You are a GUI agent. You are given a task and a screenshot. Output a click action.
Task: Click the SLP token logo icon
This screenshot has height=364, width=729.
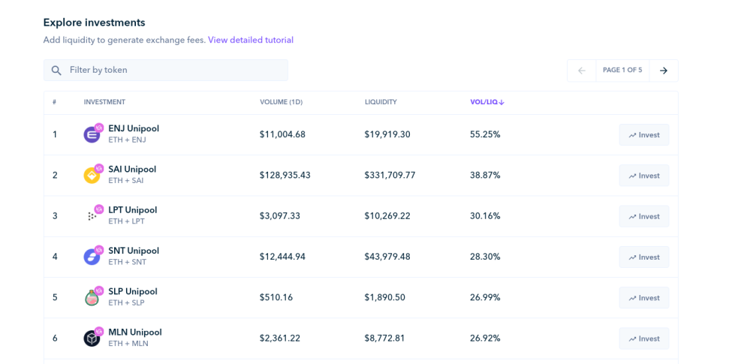click(x=92, y=298)
